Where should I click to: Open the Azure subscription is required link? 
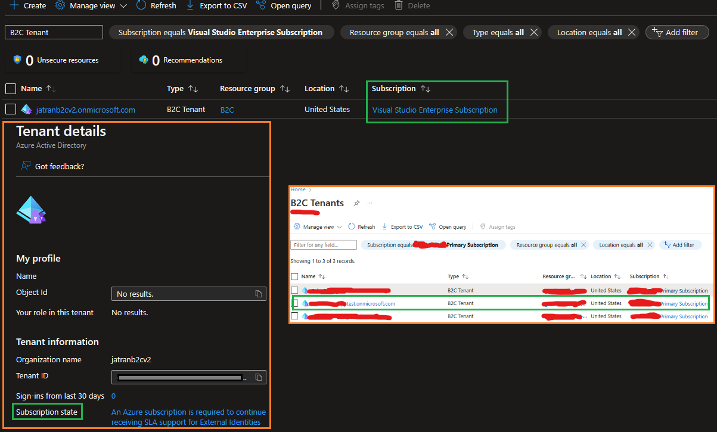[x=188, y=417]
